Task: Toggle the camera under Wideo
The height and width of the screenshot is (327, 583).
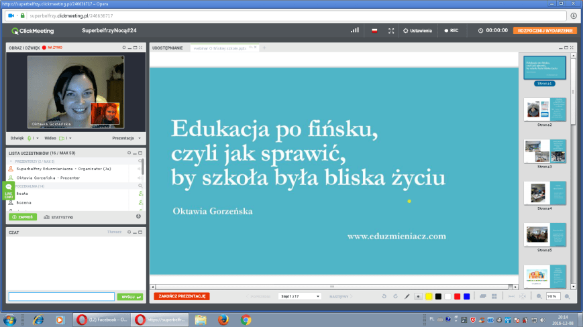Action: 61,138
